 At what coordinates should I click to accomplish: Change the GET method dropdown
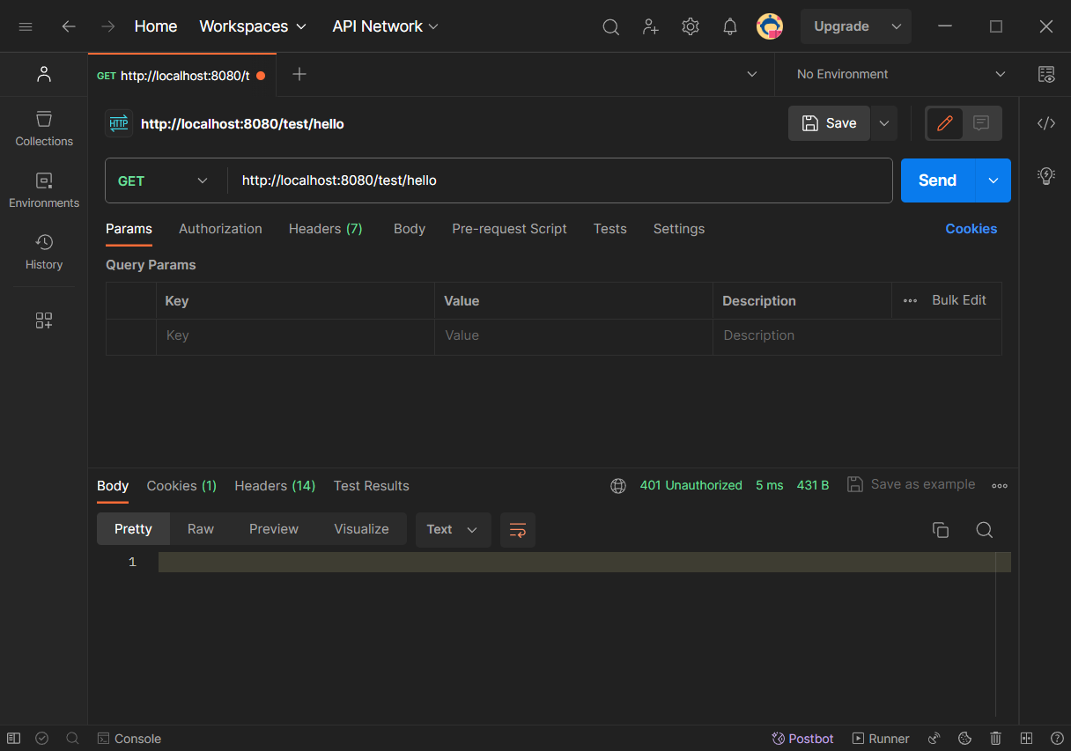[163, 180]
